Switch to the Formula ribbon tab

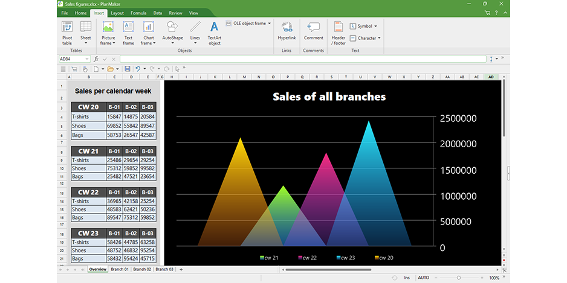pos(138,13)
